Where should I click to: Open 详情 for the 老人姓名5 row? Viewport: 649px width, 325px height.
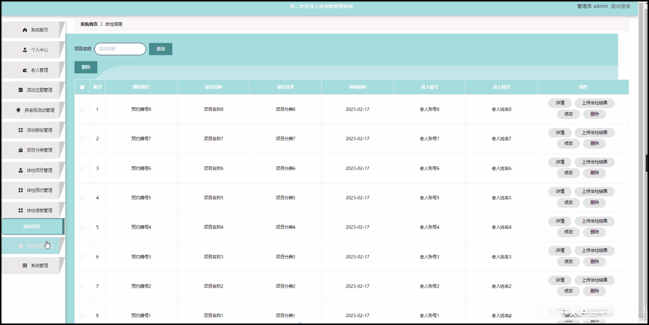[x=559, y=191]
